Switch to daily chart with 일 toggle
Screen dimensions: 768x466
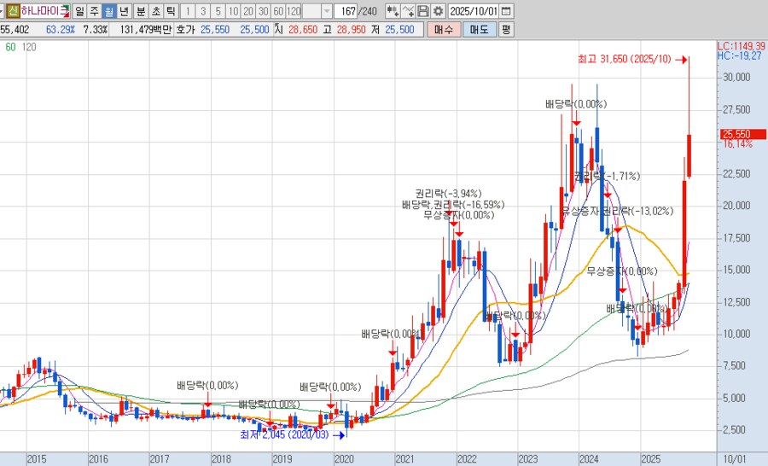pyautogui.click(x=79, y=11)
